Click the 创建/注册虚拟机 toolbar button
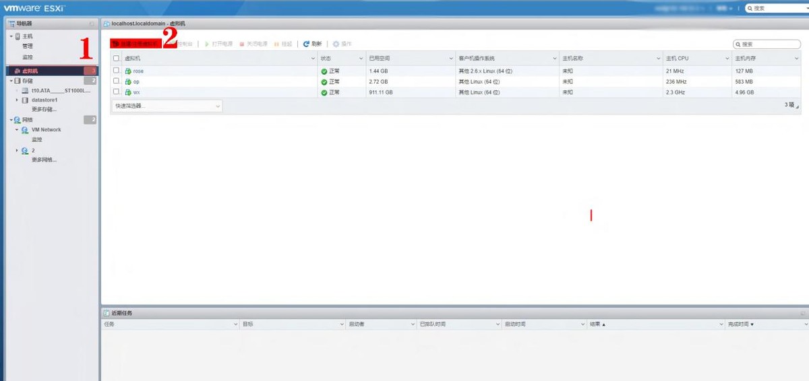This screenshot has height=381, width=809. tap(136, 44)
